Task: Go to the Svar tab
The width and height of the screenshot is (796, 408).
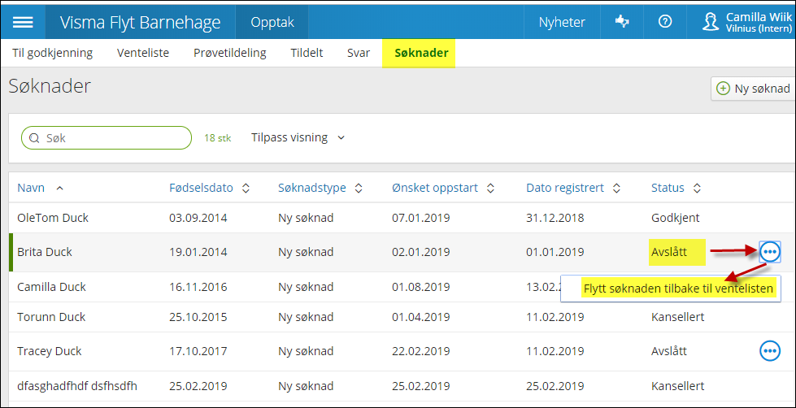Action: [x=359, y=53]
